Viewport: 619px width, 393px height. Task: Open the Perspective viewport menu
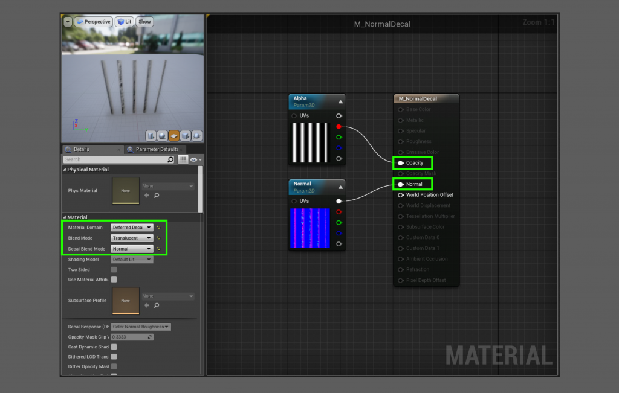coord(94,22)
